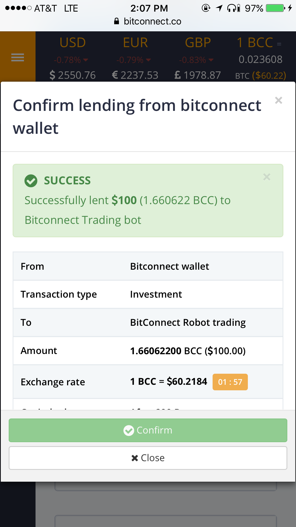Close the lending dialog with top X
Viewport: 296px width, 527px height.
coord(279,100)
